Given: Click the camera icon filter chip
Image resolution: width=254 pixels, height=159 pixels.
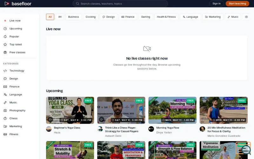Looking at the screenshot, I should tap(246, 17).
